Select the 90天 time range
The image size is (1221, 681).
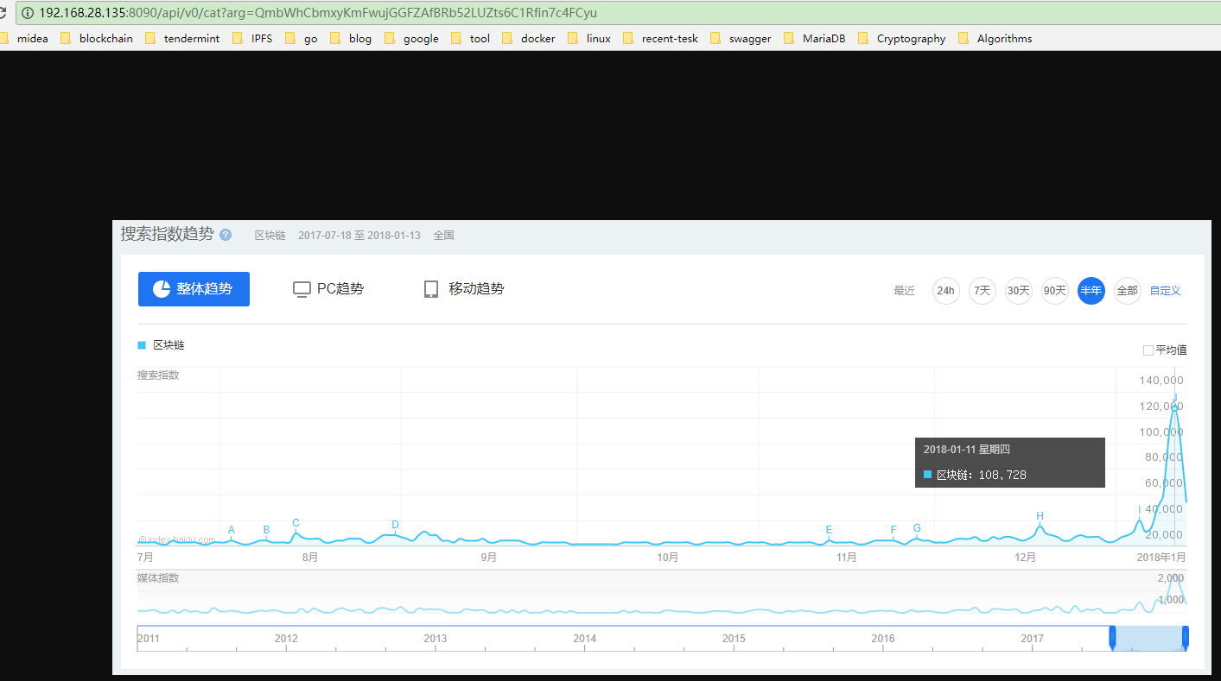click(x=1055, y=291)
